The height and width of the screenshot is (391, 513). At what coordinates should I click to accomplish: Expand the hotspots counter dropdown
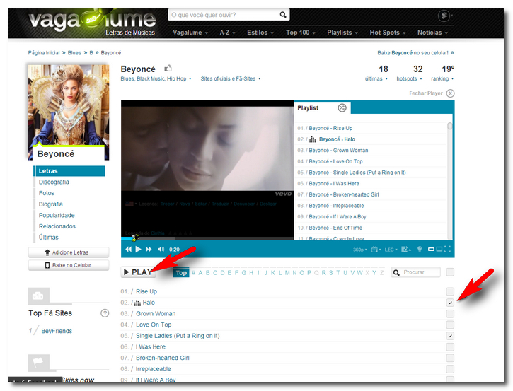pos(409,78)
